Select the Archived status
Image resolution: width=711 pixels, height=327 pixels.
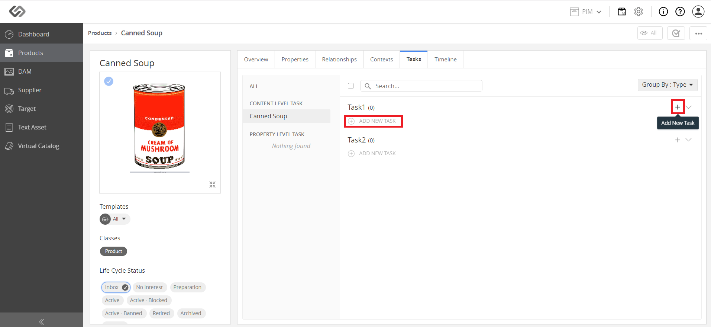pyautogui.click(x=191, y=313)
